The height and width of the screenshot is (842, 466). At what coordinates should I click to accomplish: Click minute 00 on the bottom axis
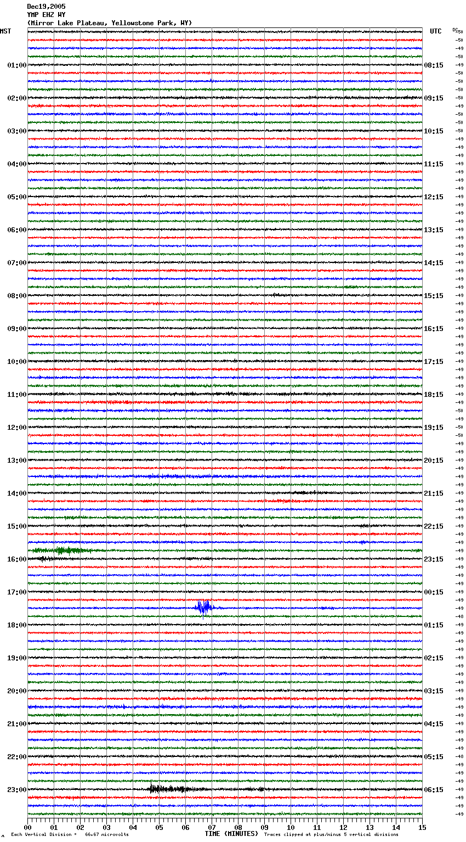(28, 827)
